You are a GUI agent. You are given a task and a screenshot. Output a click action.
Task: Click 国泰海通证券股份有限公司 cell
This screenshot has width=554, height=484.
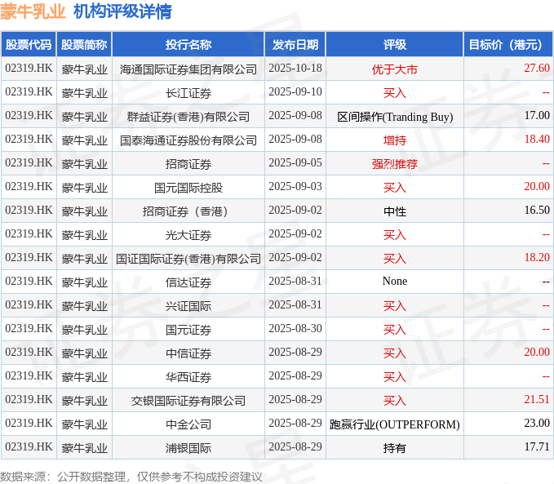[188, 140]
